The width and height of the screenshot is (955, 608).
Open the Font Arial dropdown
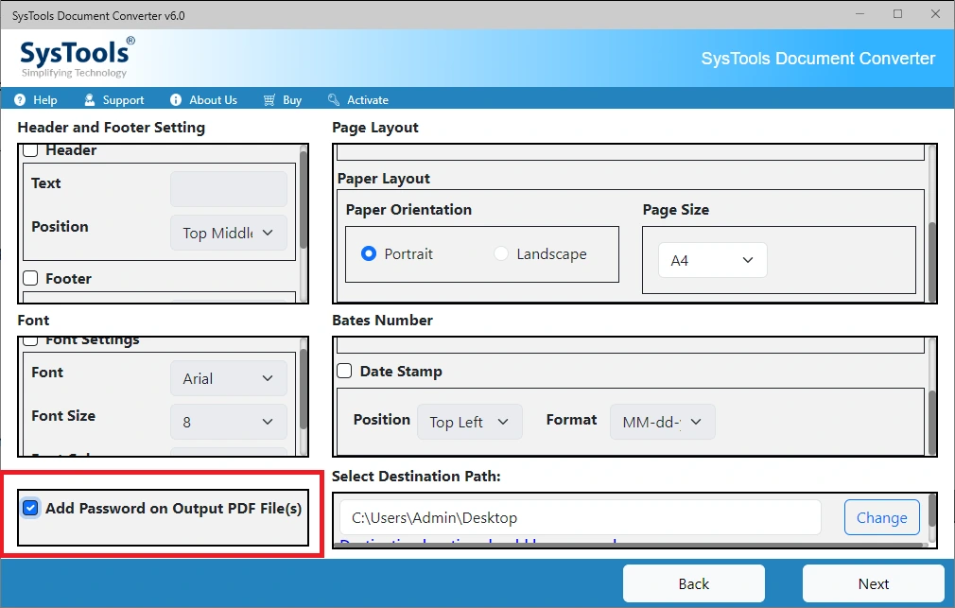click(229, 378)
